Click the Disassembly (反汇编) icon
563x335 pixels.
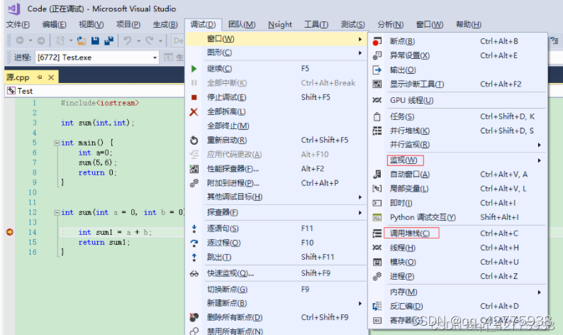377,306
